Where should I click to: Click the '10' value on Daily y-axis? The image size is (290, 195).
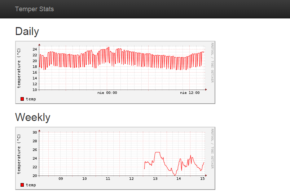tap(35, 90)
